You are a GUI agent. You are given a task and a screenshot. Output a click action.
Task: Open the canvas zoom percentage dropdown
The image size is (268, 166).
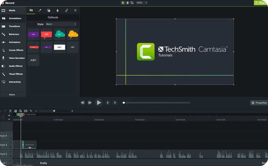pos(143,3)
